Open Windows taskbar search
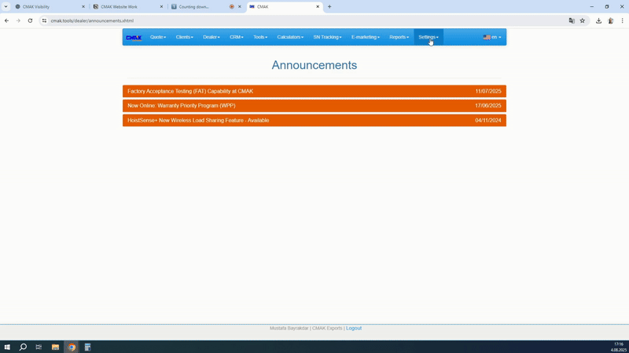The image size is (629, 353). pyautogui.click(x=23, y=347)
